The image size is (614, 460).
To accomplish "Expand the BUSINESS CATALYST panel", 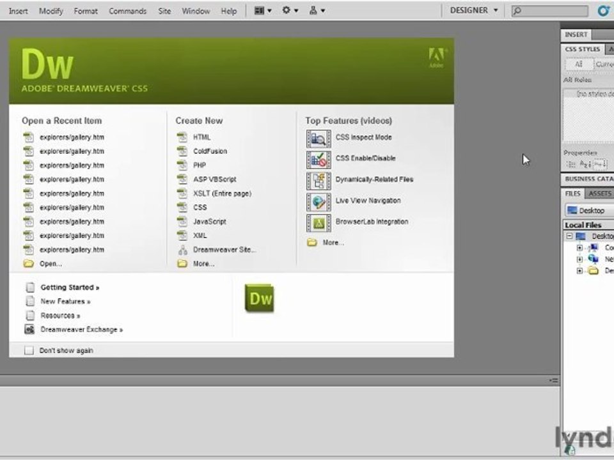I will tap(589, 179).
